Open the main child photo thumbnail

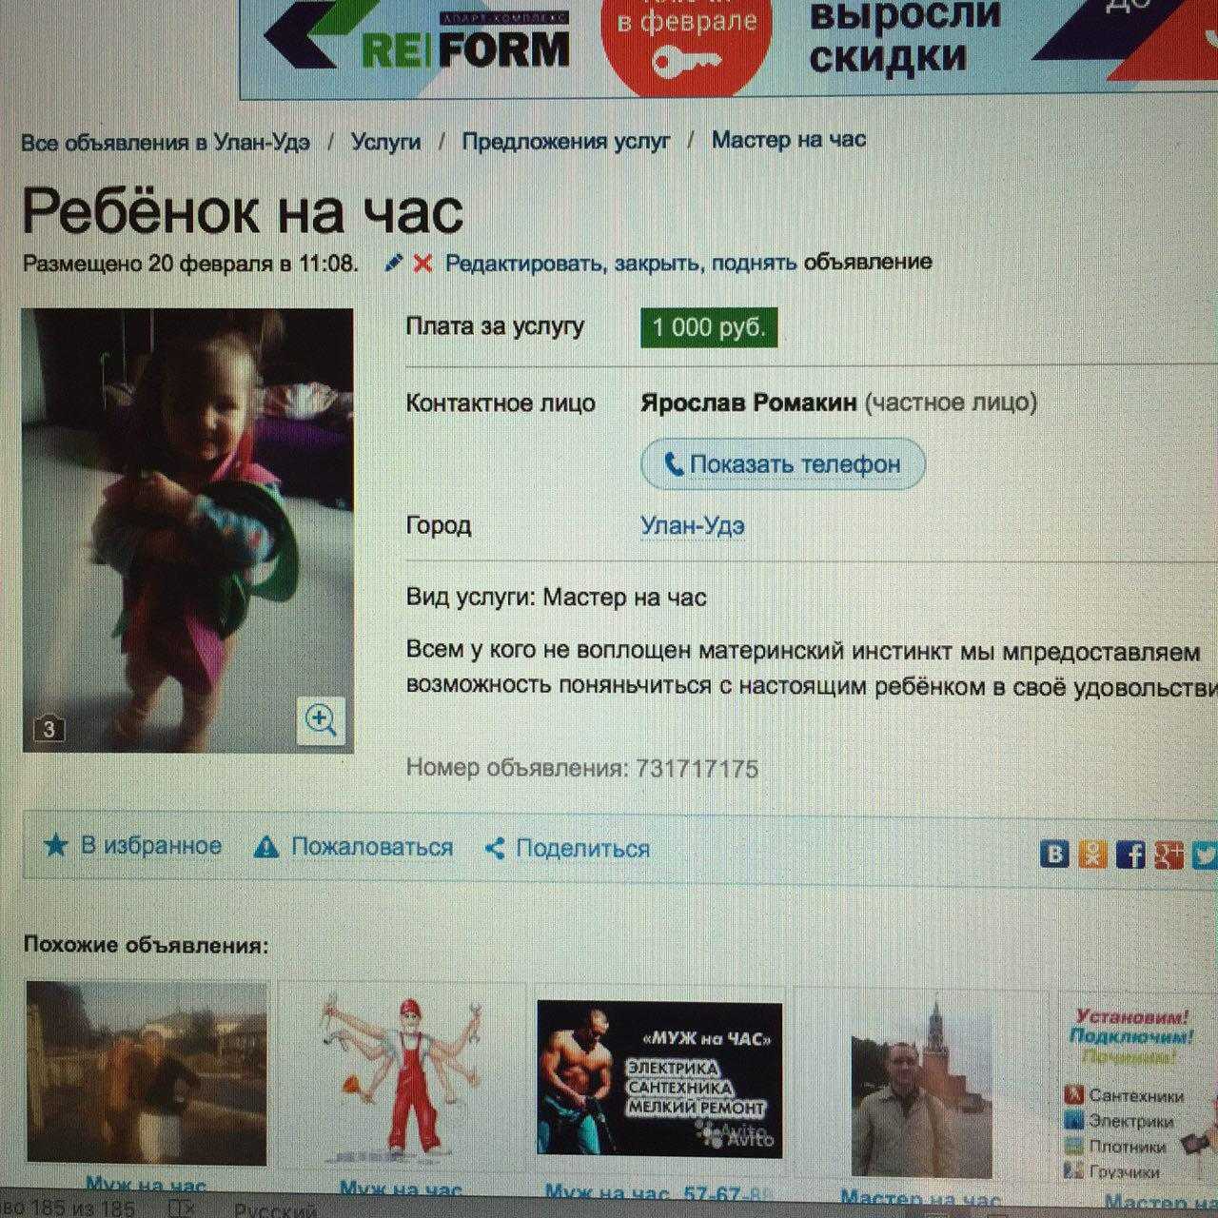[x=187, y=530]
